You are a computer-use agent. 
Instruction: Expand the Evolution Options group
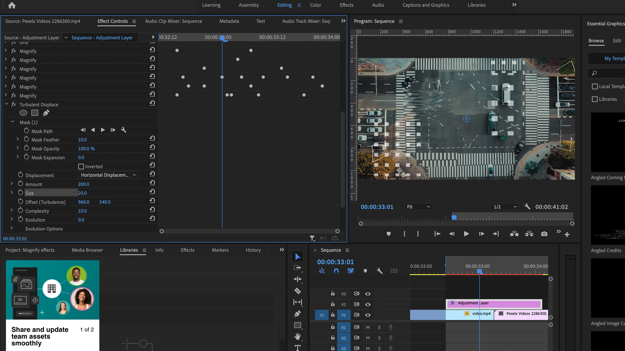pyautogui.click(x=12, y=228)
